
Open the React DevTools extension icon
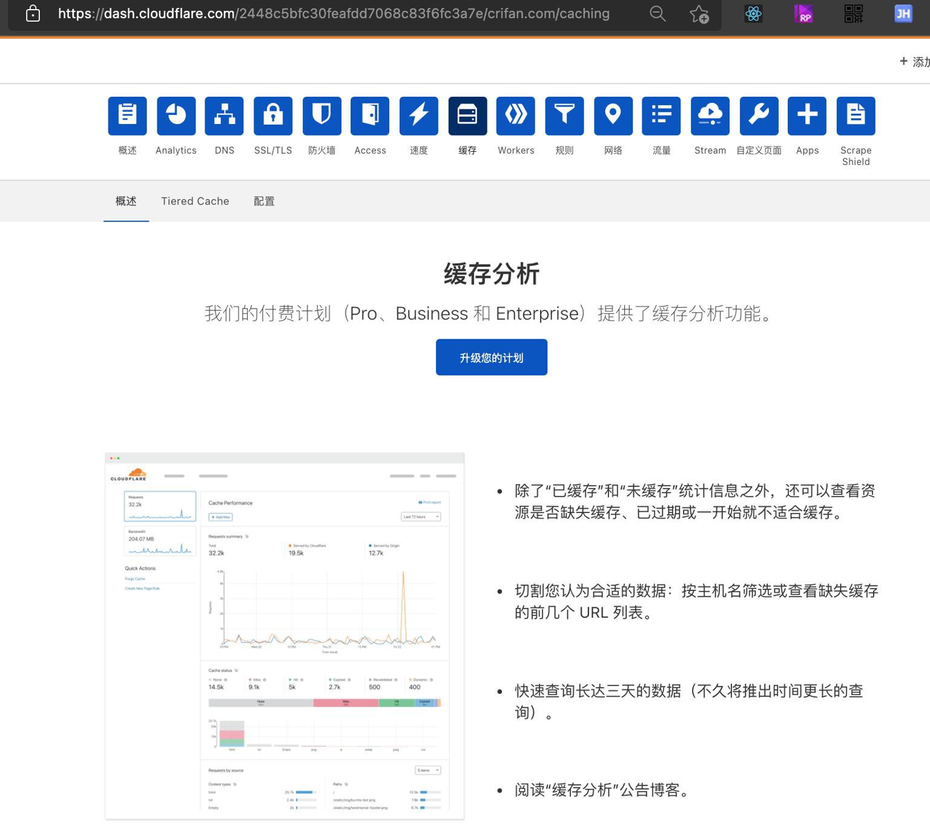click(x=753, y=13)
